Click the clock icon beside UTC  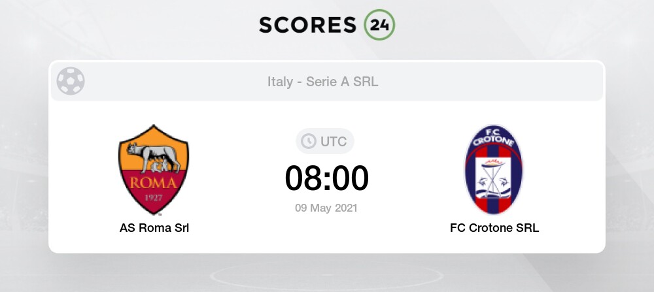307,141
